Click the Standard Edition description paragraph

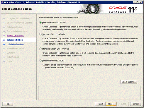(90, 41)
